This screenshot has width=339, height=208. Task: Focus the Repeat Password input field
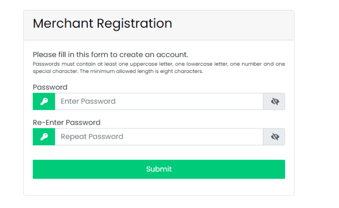point(159,137)
